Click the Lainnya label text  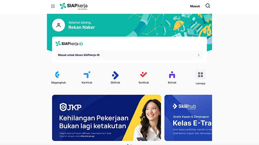[x=200, y=84]
